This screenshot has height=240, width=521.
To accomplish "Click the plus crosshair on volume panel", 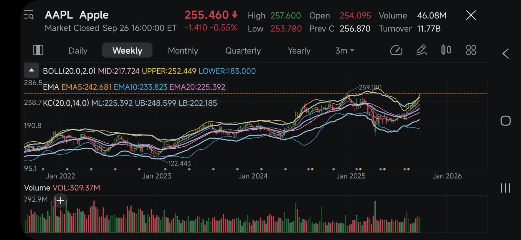I will click(60, 201).
